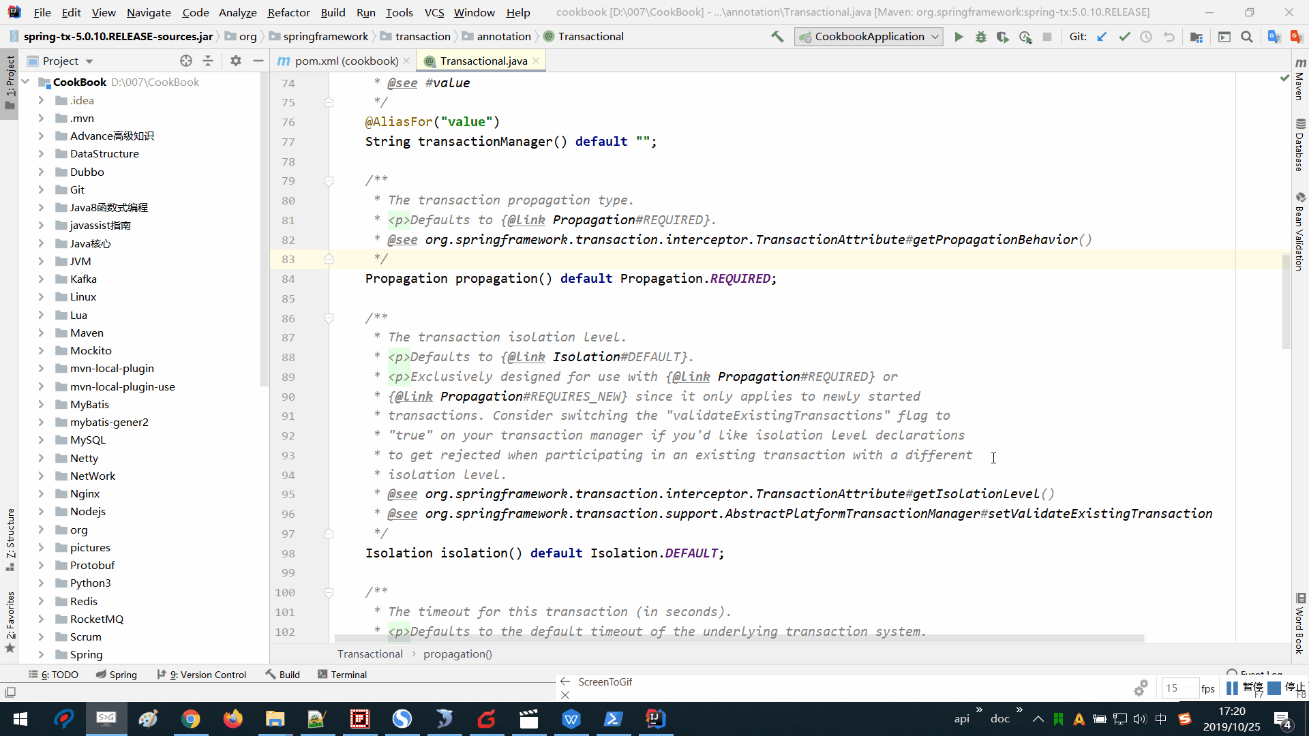Viewport: 1309px width, 736px height.
Task: Open the Navigate menu
Action: (147, 12)
